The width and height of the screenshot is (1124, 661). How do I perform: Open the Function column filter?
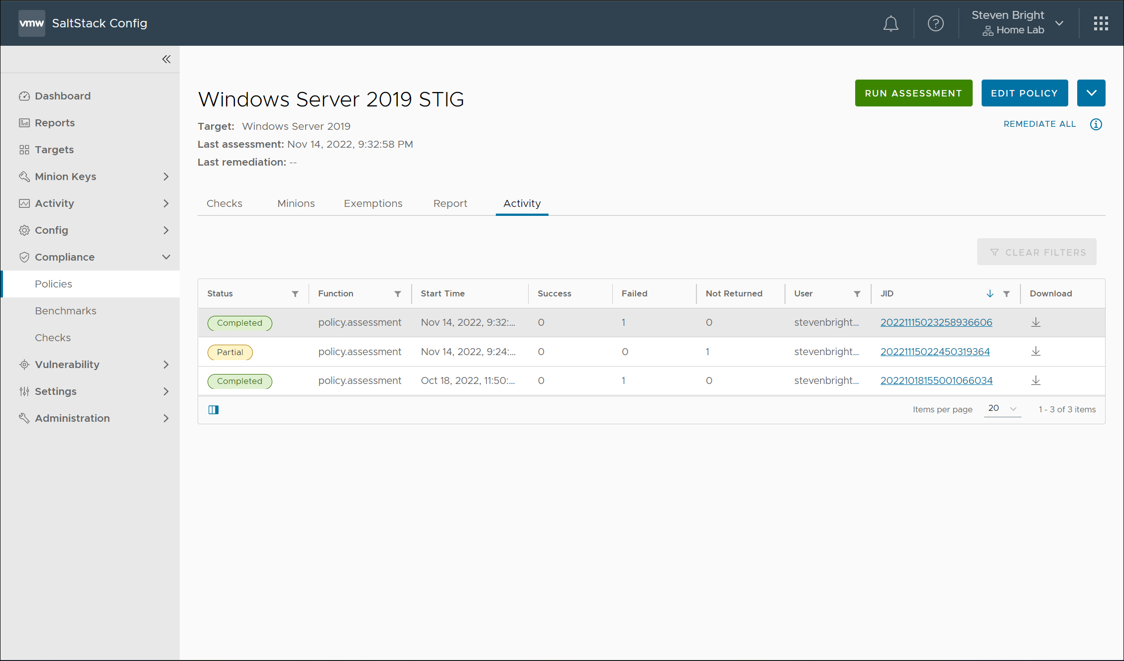[397, 294]
